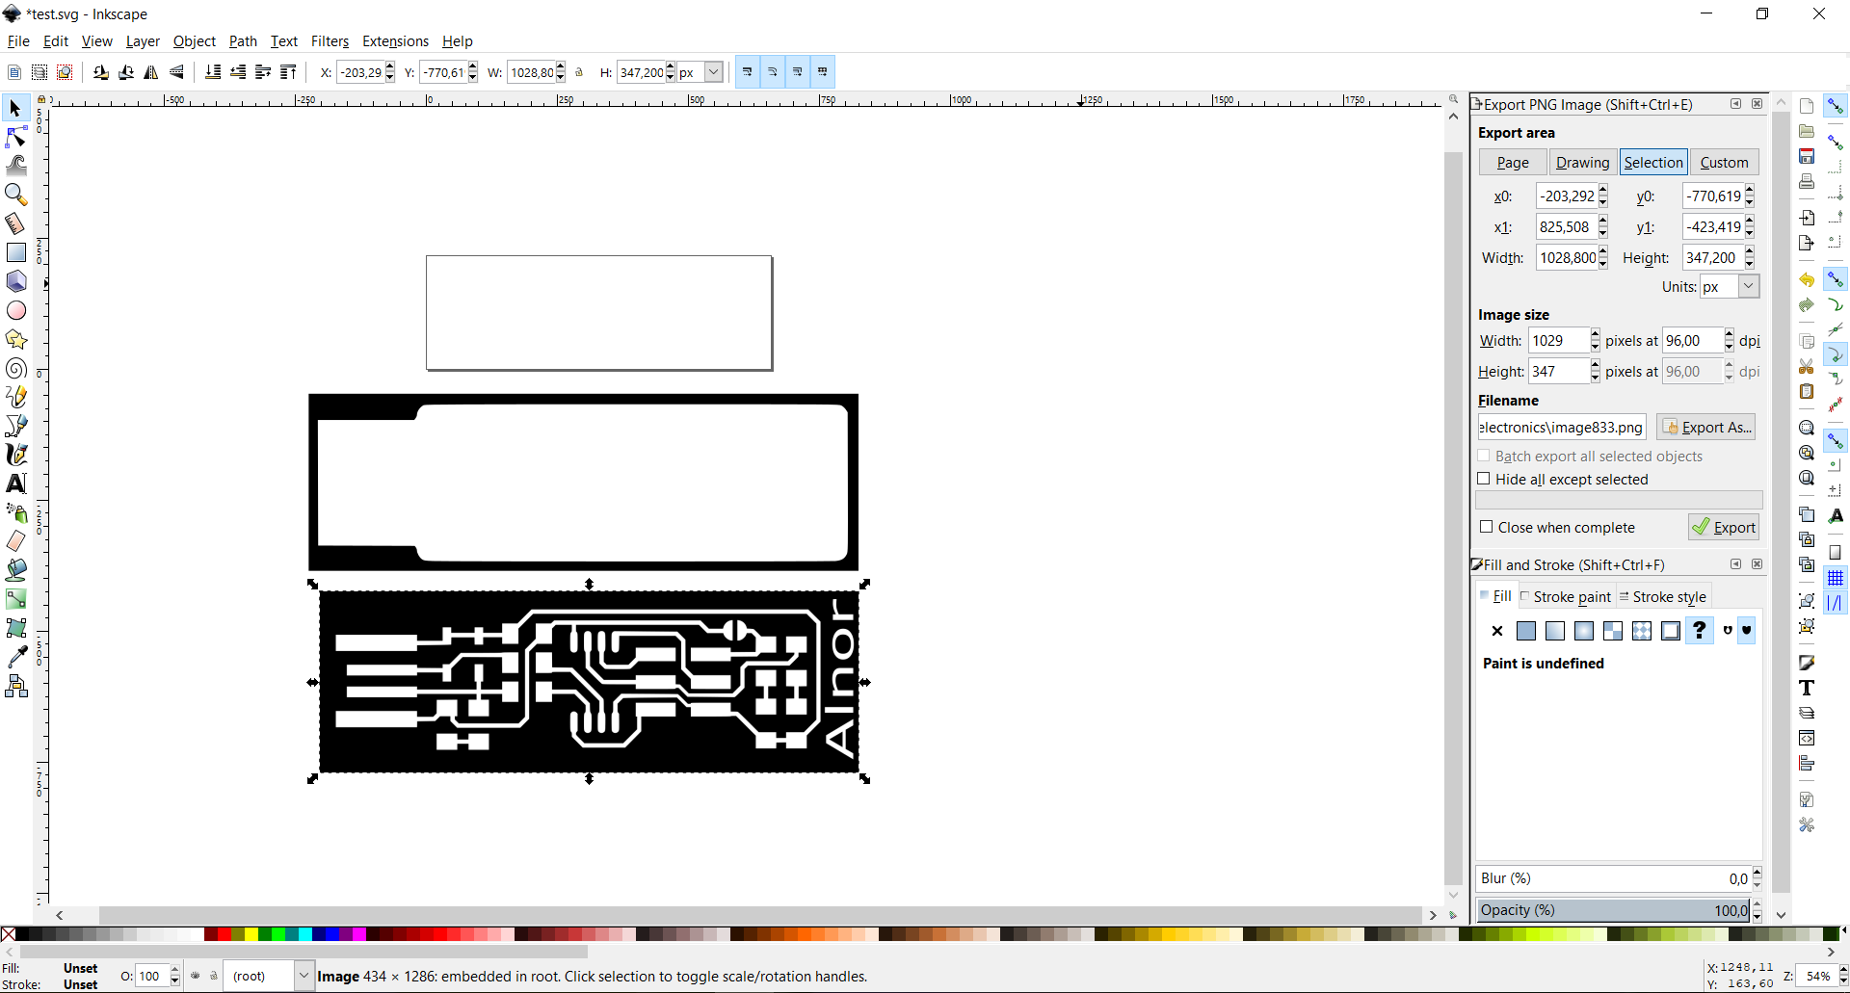Increase status bar zoom stepper

1843,971
